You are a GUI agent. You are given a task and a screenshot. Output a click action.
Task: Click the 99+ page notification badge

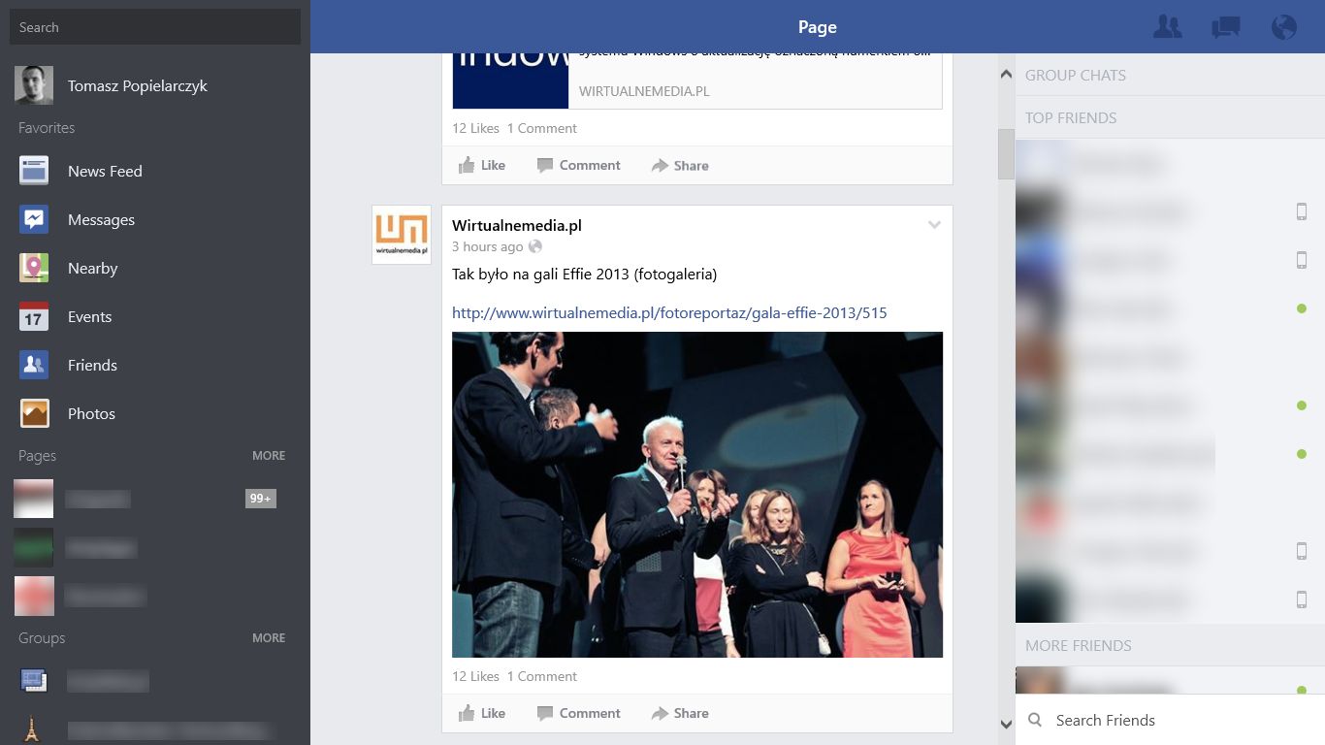click(261, 499)
